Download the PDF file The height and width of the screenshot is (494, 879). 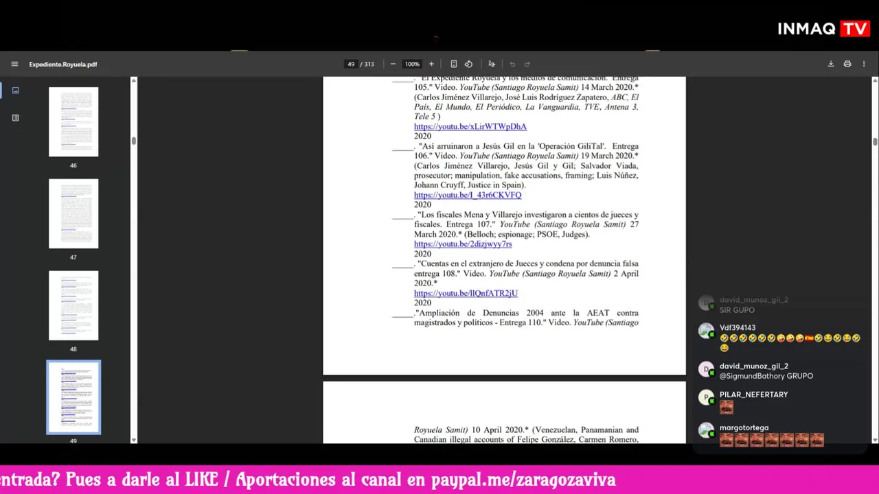pos(831,64)
